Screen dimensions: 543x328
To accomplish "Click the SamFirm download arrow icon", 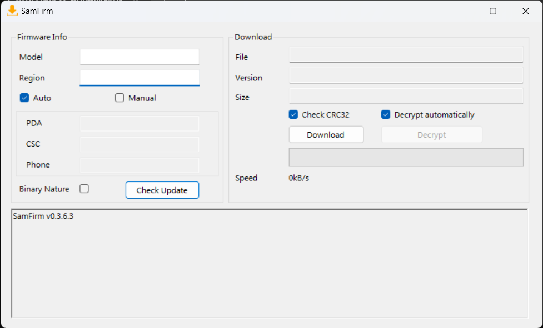I will [12, 11].
